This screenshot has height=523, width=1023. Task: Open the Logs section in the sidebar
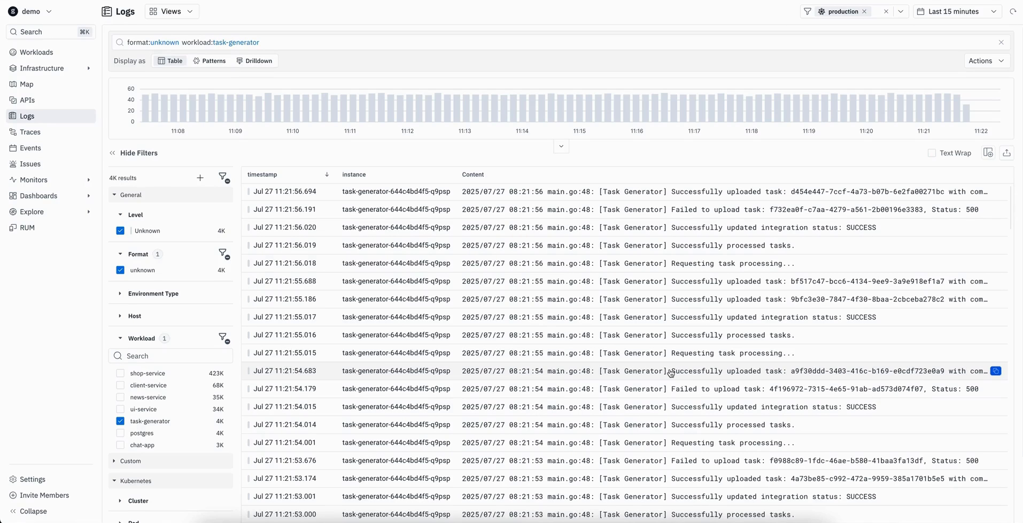point(27,116)
